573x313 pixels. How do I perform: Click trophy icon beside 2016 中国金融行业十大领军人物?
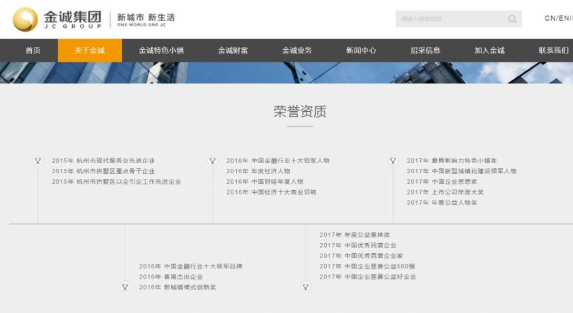213,161
